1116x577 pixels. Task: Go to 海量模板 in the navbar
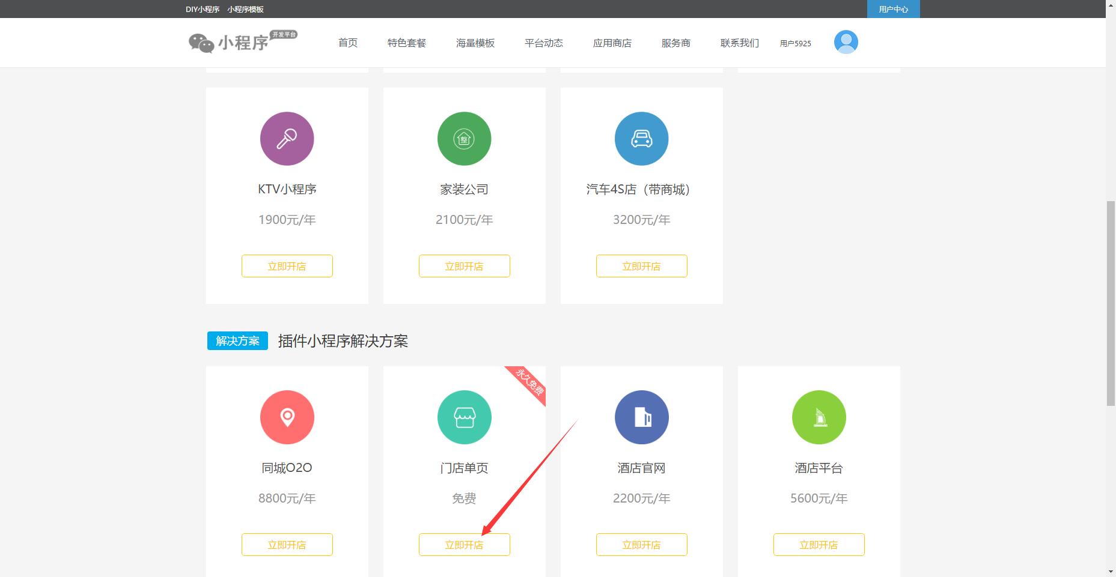[x=475, y=43]
